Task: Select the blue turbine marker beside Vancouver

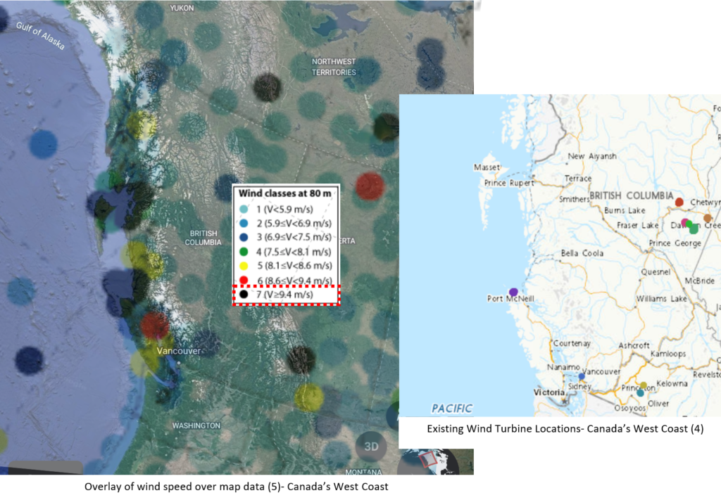Action: (x=582, y=376)
